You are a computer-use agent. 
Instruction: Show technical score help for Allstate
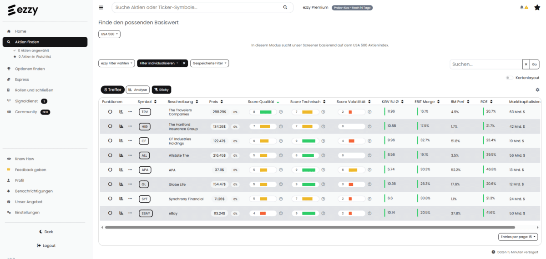pyautogui.click(x=324, y=155)
